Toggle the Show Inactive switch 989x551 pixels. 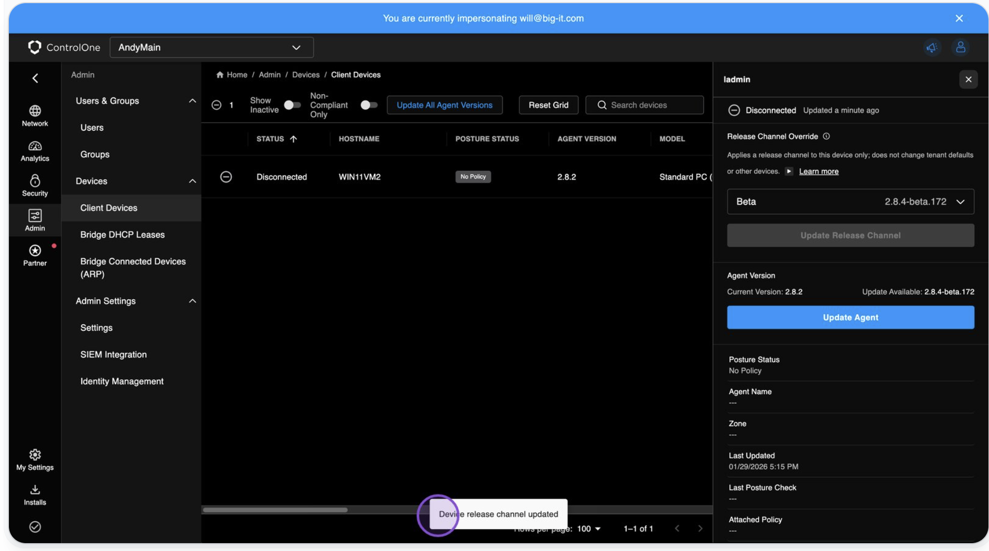coord(292,105)
